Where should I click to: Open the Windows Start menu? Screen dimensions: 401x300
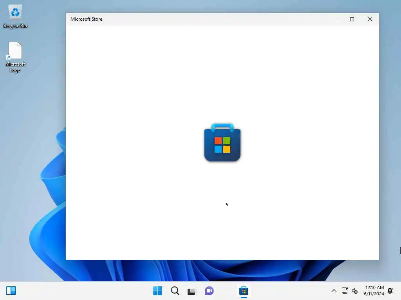(157, 291)
